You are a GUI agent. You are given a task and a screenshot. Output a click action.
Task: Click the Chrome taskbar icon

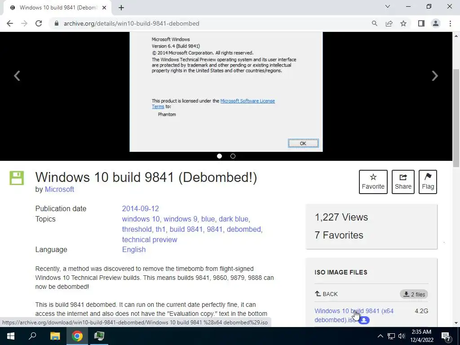coord(77,336)
